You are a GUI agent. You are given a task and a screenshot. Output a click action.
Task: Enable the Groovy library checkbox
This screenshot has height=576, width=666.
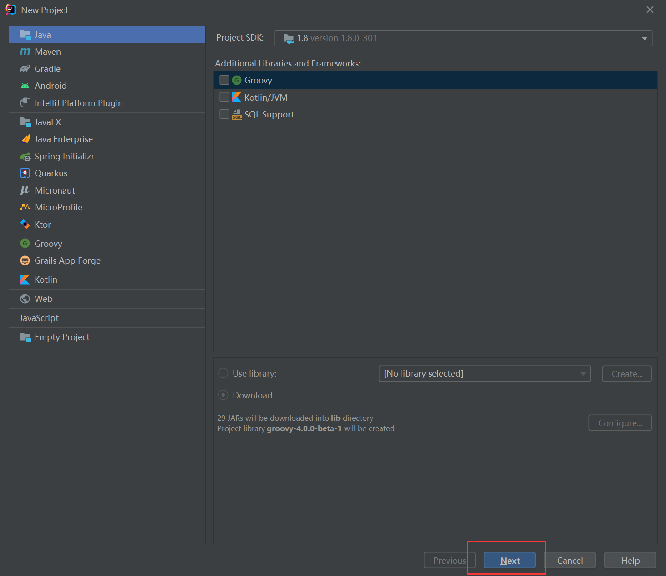pos(224,80)
